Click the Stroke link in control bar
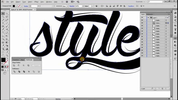The width and height of the screenshot is (178, 100). (x=26, y=6)
